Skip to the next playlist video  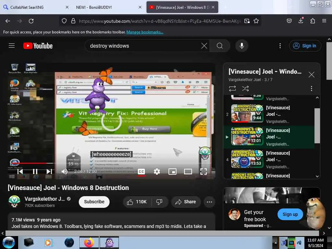(x=49, y=172)
